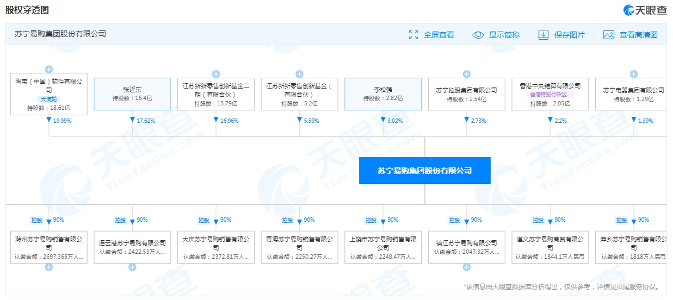The image size is (673, 300).
Task: Click the 2.73% stake label
Action: (479, 121)
